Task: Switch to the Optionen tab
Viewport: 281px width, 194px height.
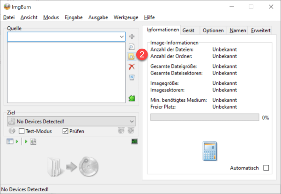Action: coord(213,30)
